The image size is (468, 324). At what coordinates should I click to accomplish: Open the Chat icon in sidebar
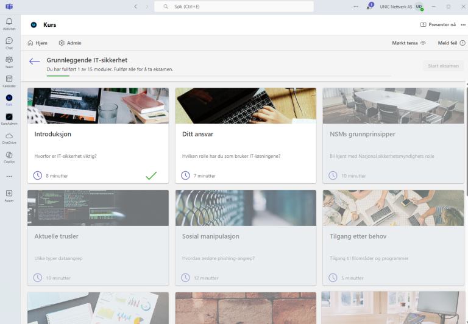pyautogui.click(x=9, y=43)
